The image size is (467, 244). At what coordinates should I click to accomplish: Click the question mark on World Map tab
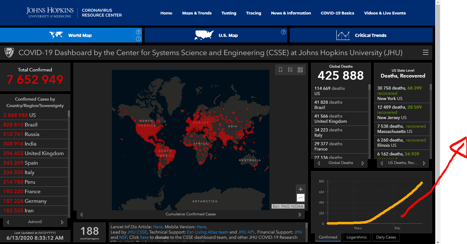[x=138, y=32]
